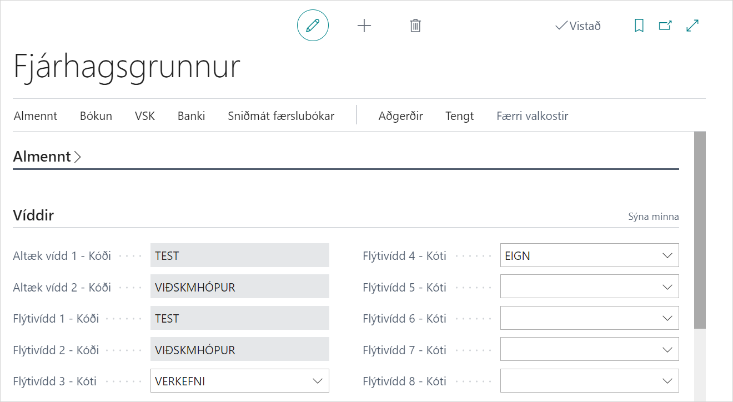
Task: Click the Færri valkostir button
Action: click(x=532, y=116)
